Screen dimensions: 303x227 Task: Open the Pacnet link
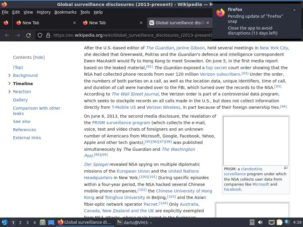click(x=151, y=204)
